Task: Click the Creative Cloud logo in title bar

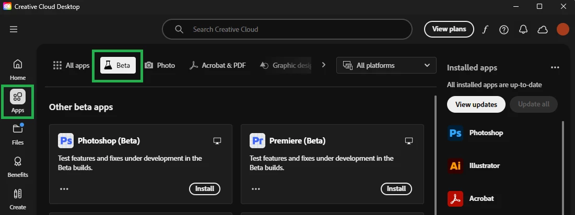Action: coord(7,6)
